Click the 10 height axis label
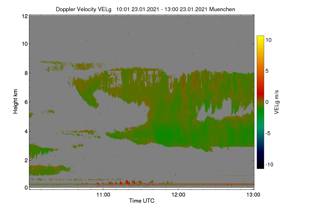 [x=24, y=44]
